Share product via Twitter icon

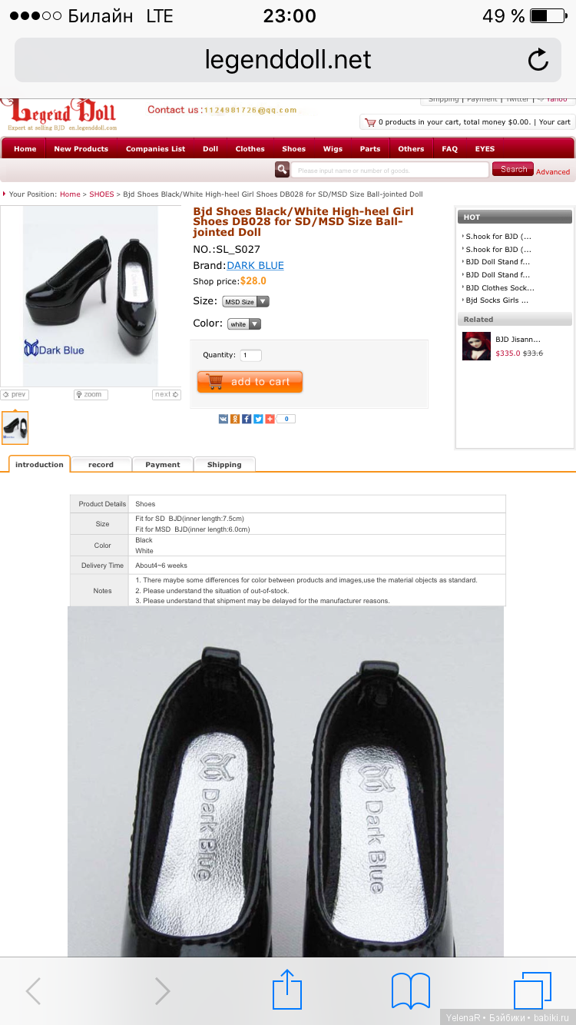258,419
